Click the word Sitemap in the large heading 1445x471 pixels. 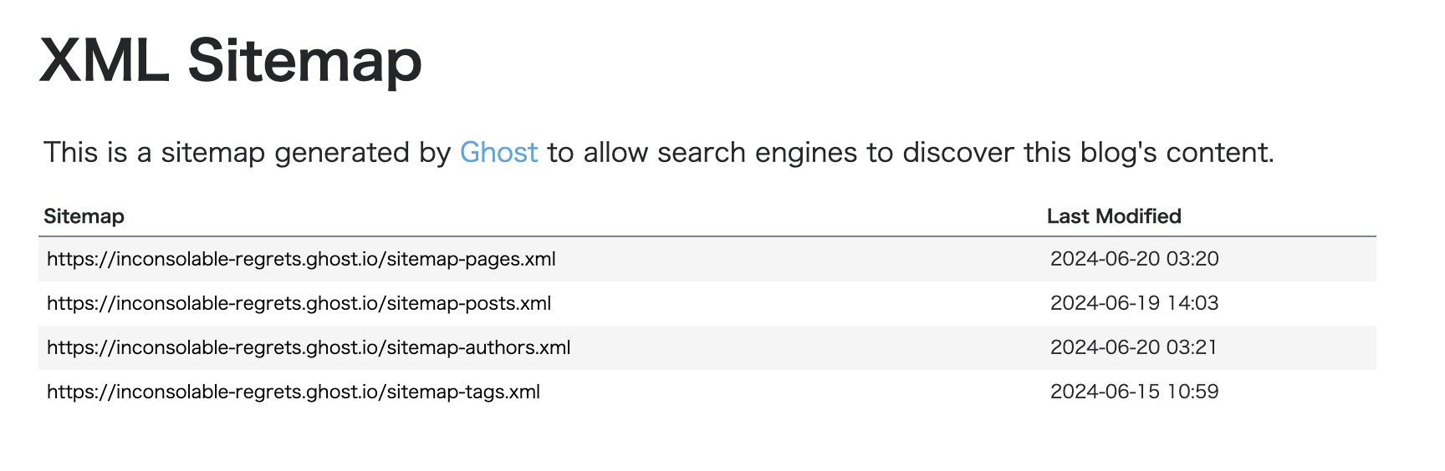click(304, 62)
